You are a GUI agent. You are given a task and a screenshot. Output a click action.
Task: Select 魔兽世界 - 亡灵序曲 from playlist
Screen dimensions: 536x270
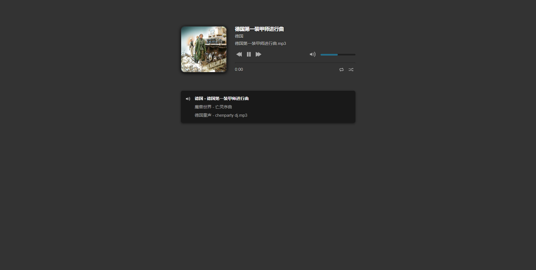(x=213, y=107)
